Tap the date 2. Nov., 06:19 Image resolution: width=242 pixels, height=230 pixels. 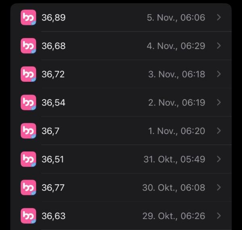point(177,103)
